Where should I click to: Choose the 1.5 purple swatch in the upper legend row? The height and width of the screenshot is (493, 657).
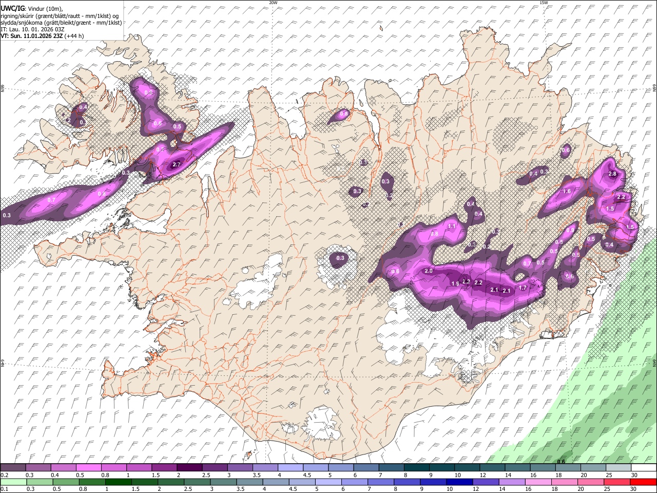[x=164, y=468]
